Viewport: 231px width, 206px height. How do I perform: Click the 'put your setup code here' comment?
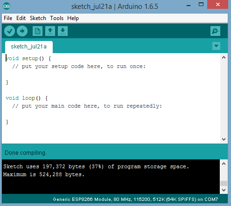[x=79, y=67]
